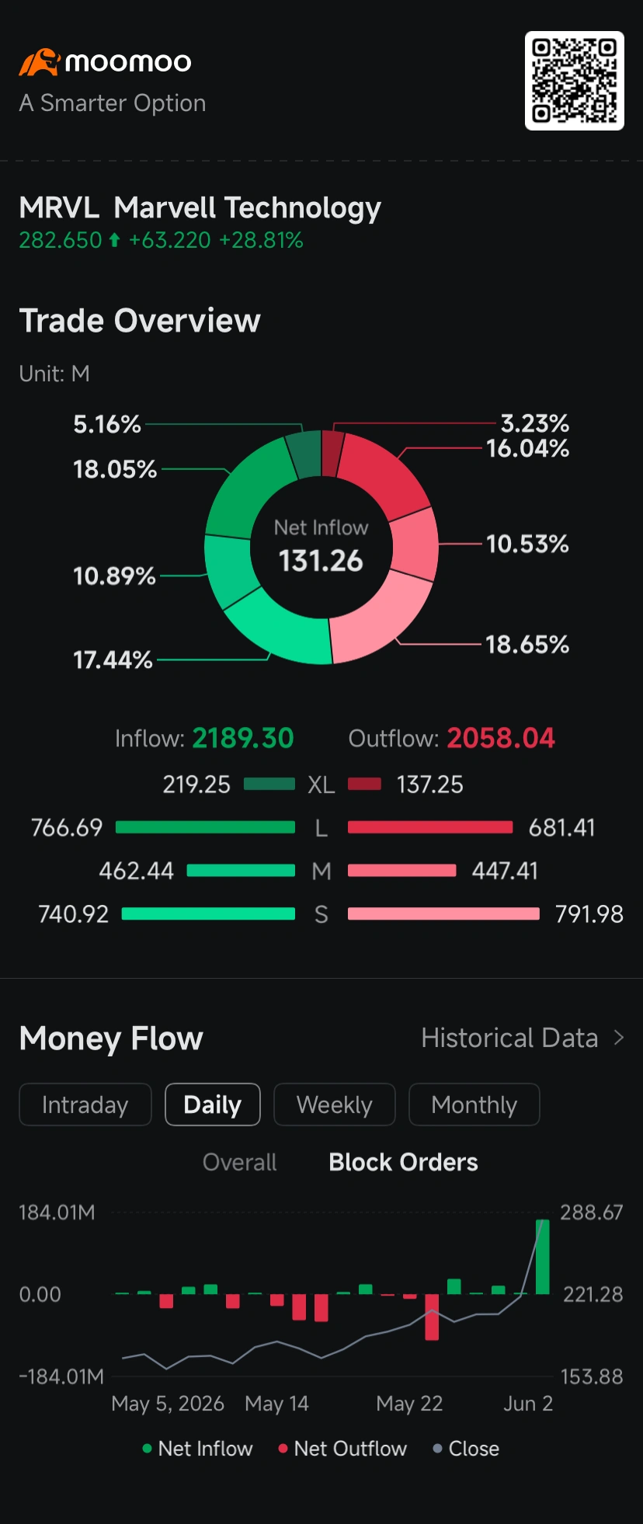Click the 282.650 stock price
The width and height of the screenshot is (643, 1524).
click(x=61, y=241)
